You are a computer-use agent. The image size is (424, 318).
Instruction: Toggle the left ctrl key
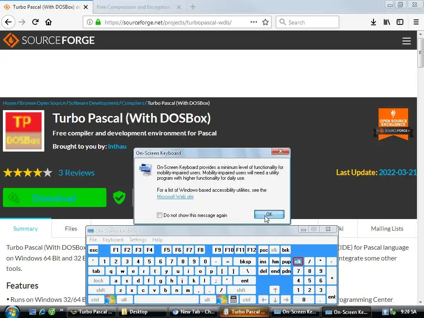[95, 300]
